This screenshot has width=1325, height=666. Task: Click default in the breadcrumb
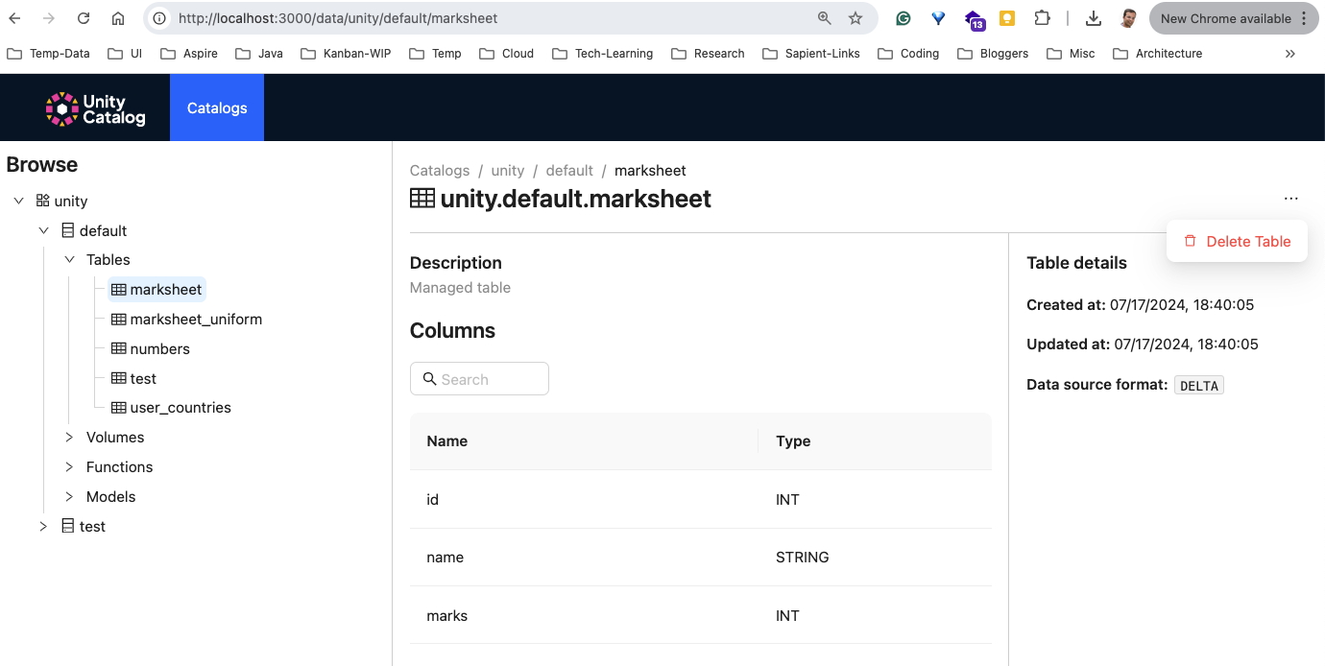[x=569, y=170]
